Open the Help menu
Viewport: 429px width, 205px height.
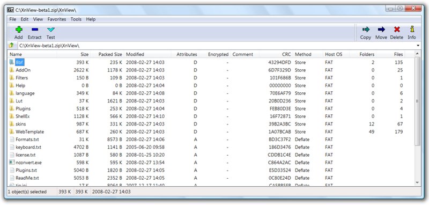(x=91, y=19)
